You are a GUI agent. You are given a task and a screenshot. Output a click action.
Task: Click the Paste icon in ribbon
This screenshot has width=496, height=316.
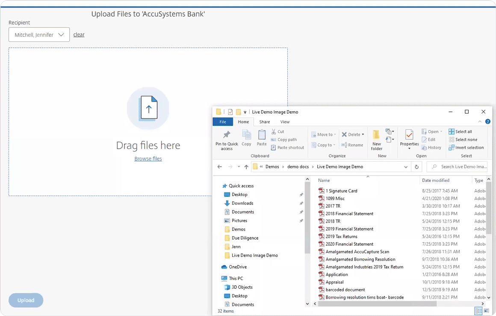tap(262, 136)
